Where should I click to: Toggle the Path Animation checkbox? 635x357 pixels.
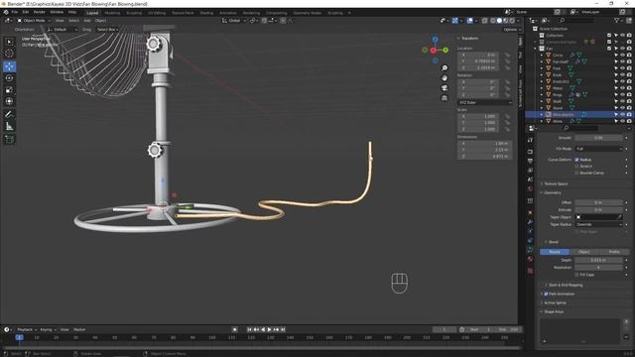click(x=546, y=294)
